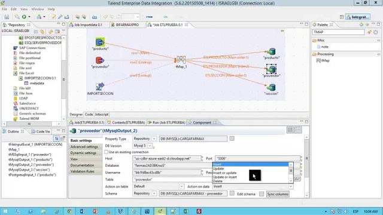
Task: Choose Update or insert option
Action: click(x=225, y=177)
